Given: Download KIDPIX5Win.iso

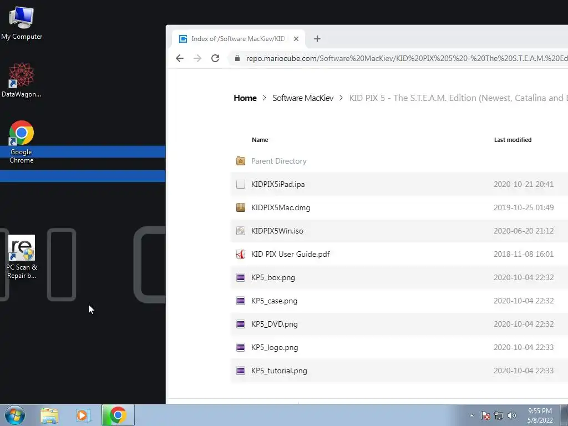Looking at the screenshot, I should 277,231.
